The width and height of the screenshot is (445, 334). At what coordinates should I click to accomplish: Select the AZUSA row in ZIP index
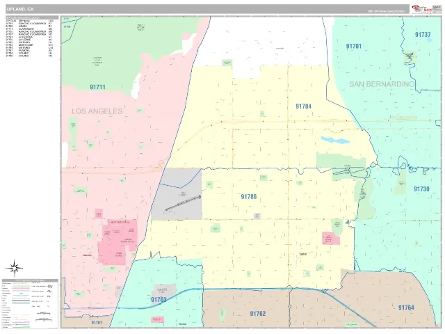click(29, 26)
